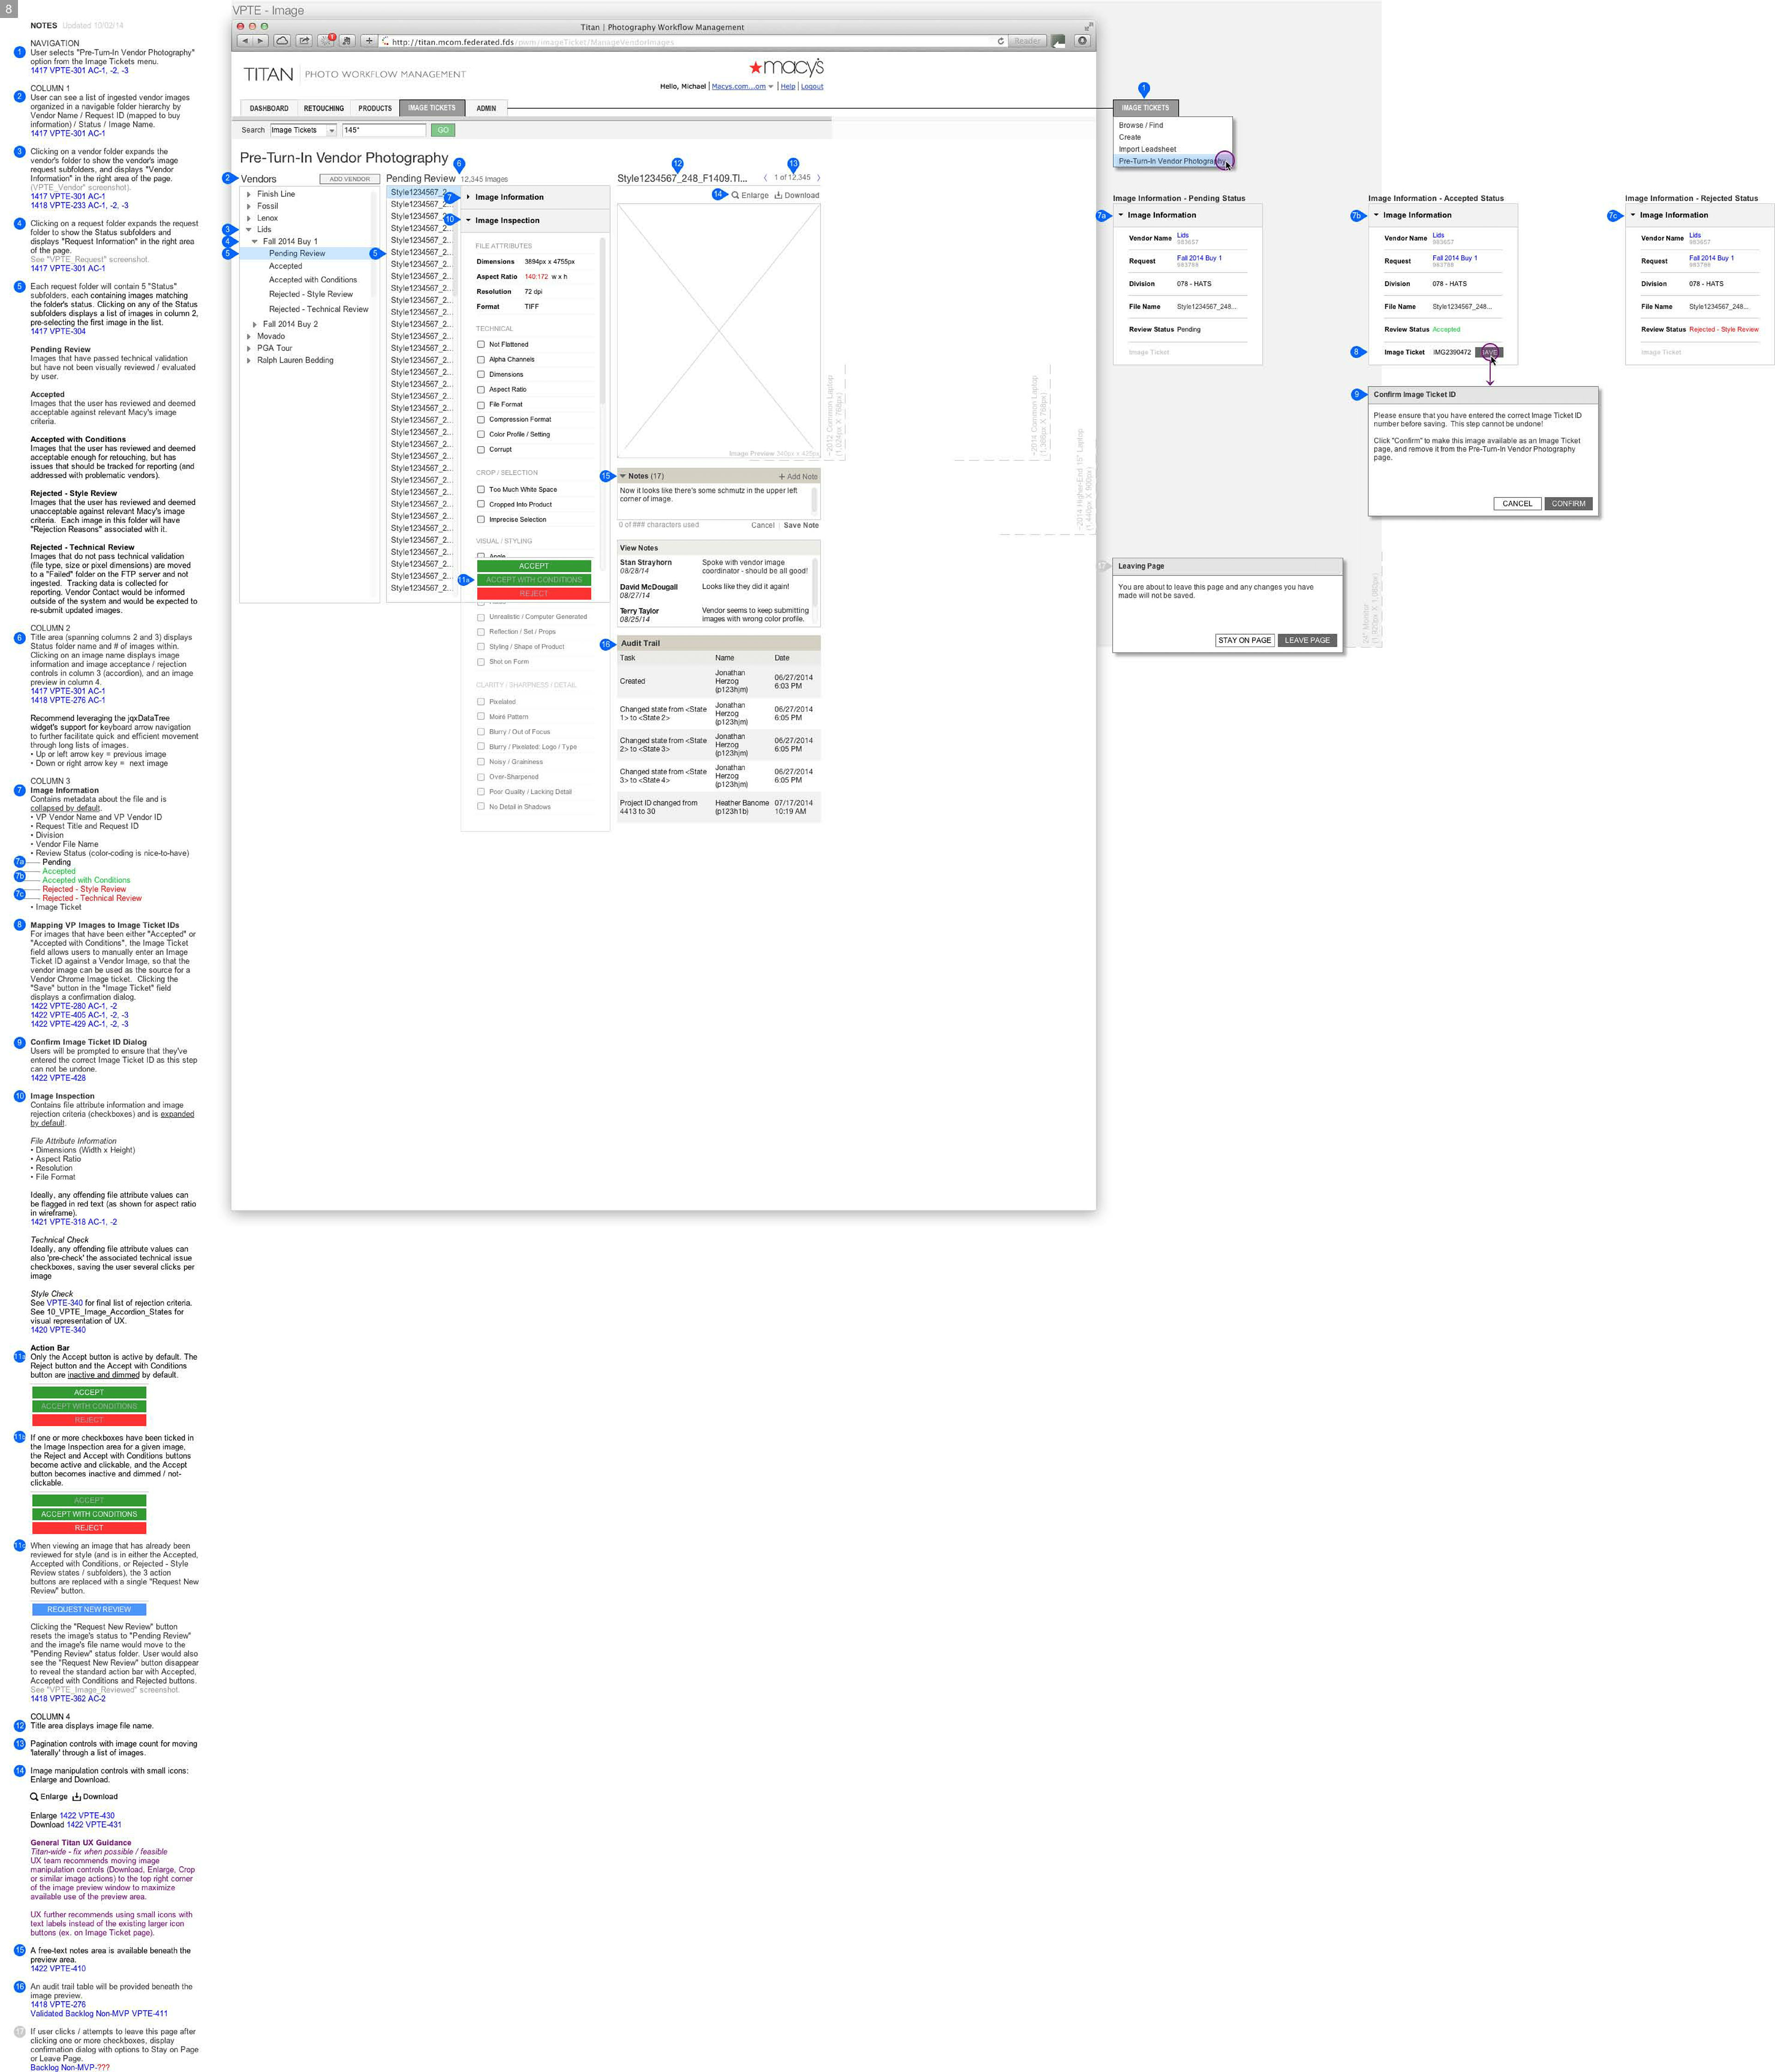Screen dimensions: 1775x2072
Task: Click the browser back arrow button
Action: (245, 41)
